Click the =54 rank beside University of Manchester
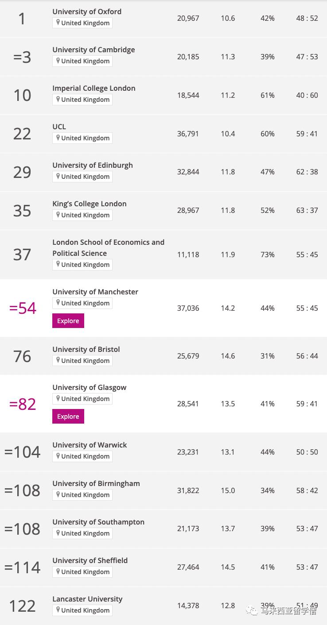Screen dimensions: 327x625 pos(22,308)
